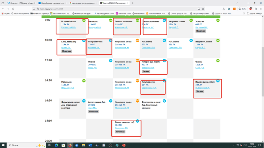The width and height of the screenshot is (264, 148).
Task: Click the 'пр' badge on Физика 209а ЛК
Action: tap(111, 61)
